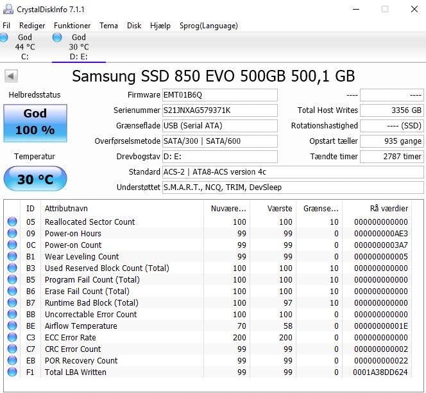Click the previous disk arrow button
Viewport: 426px width, 393px height.
point(11,76)
